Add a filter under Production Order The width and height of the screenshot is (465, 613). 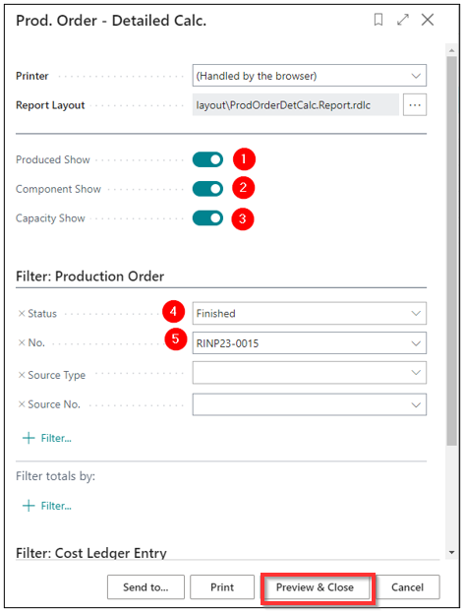[x=47, y=438]
